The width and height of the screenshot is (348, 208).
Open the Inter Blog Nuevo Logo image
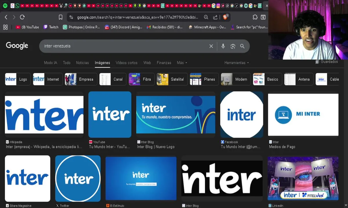176,115
